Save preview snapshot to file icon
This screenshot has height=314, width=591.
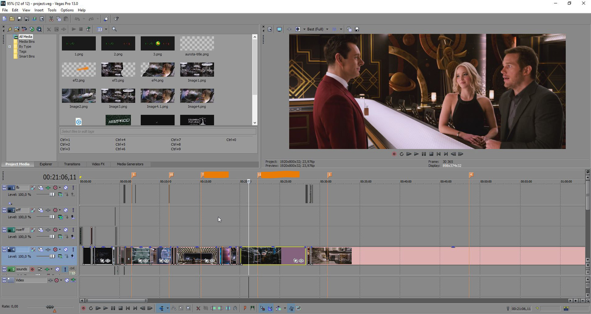pyautogui.click(x=357, y=29)
